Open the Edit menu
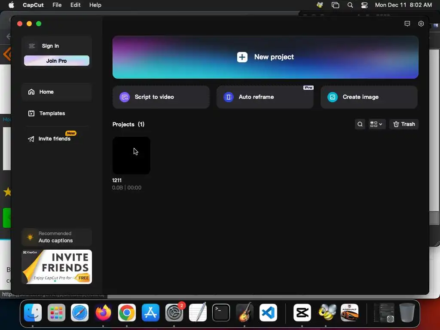 (x=75, y=5)
